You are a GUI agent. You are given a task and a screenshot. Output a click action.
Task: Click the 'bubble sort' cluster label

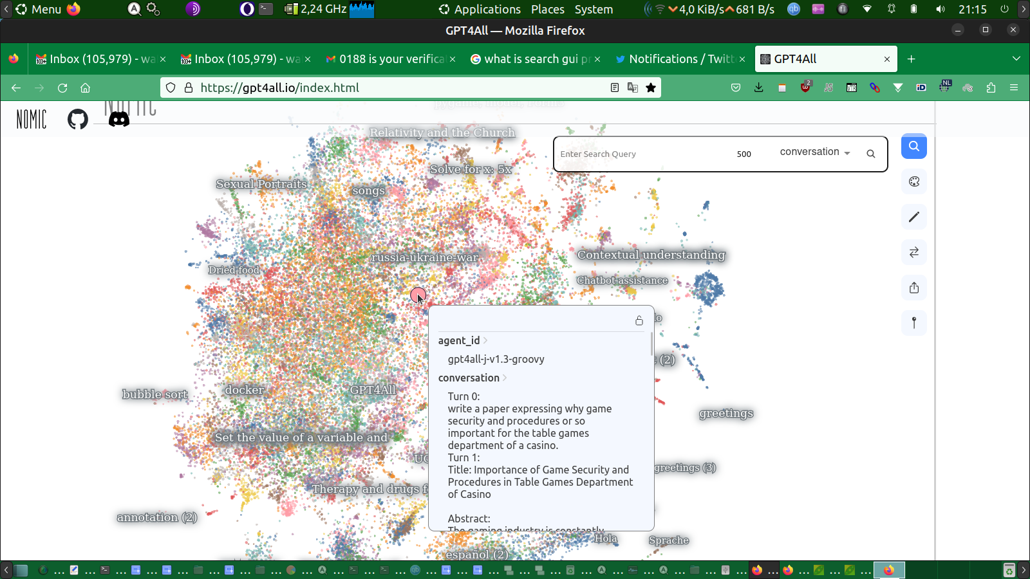coord(155,394)
